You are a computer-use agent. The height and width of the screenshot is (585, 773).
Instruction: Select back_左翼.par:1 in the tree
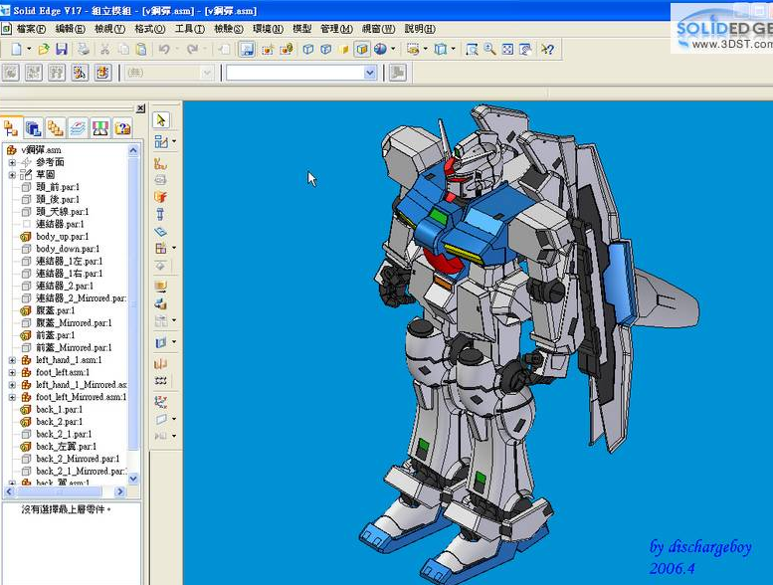[66, 446]
